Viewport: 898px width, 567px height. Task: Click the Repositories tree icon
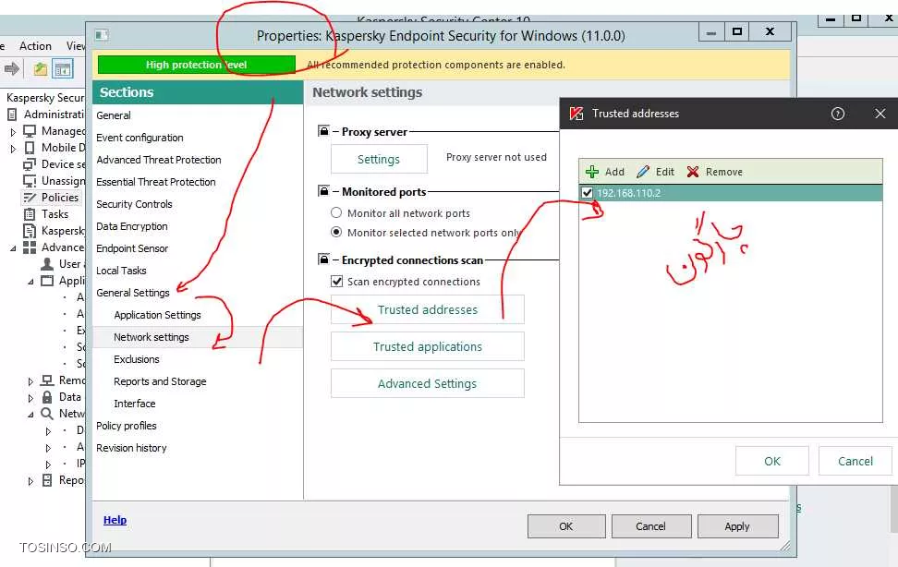(x=47, y=480)
